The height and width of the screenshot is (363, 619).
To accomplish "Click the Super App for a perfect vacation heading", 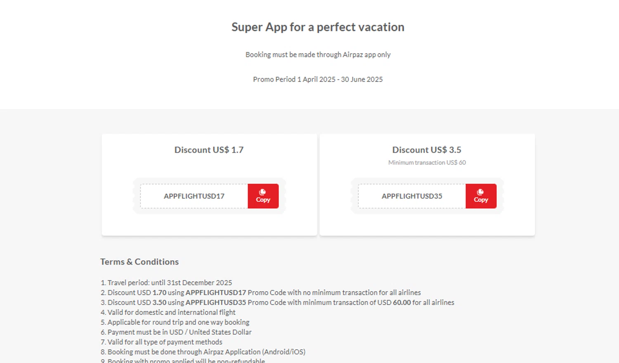I will [318, 27].
